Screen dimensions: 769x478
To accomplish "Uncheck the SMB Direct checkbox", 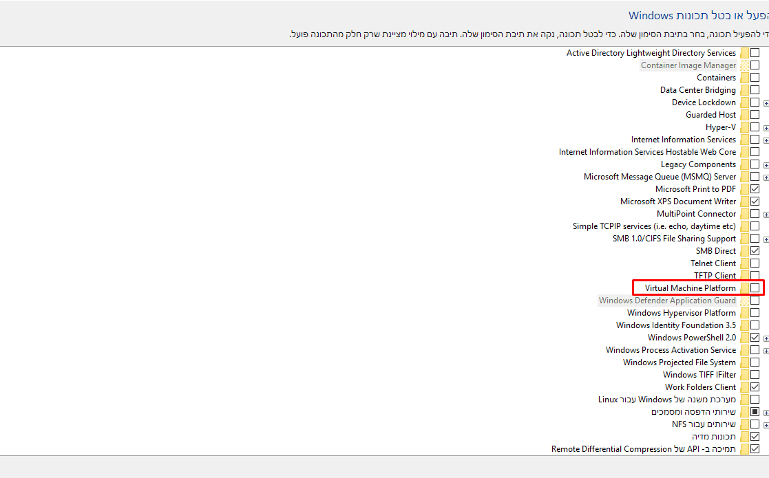I will coord(755,251).
